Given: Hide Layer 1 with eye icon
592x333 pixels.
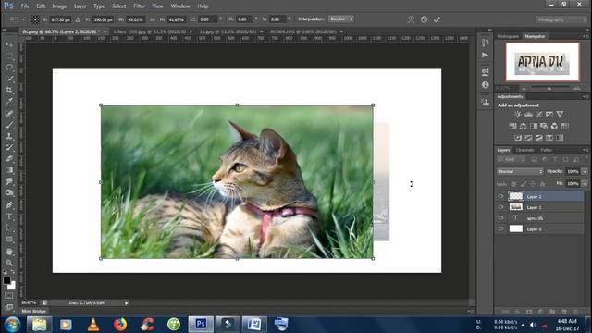Looking at the screenshot, I should pos(501,207).
